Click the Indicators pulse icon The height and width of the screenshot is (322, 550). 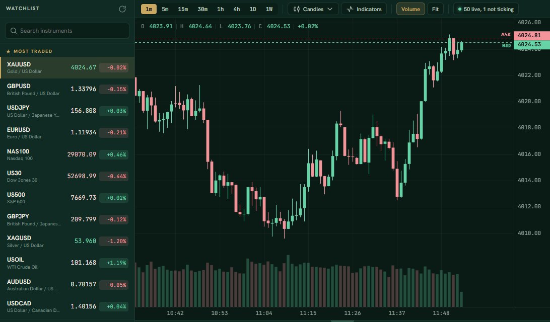point(350,9)
